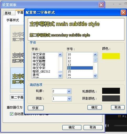Choose font size 16
Screen dimensions: 127x134
point(69,75)
